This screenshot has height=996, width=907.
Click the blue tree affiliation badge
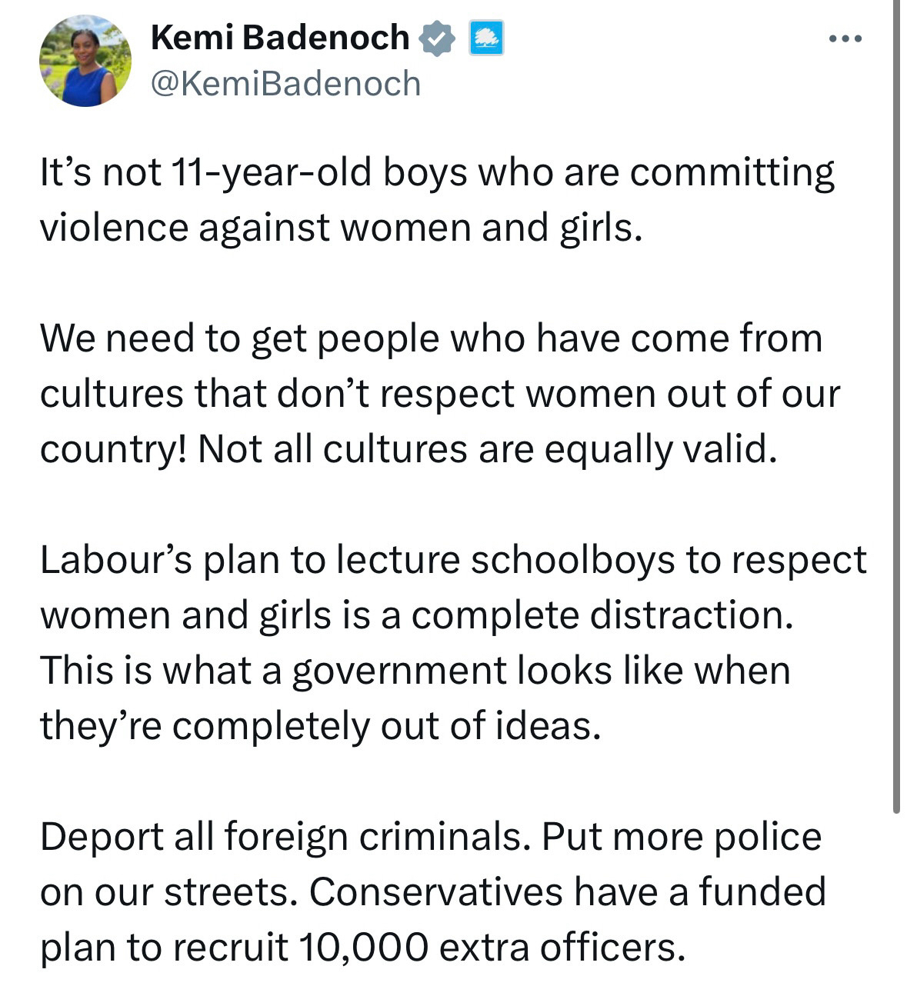point(486,38)
